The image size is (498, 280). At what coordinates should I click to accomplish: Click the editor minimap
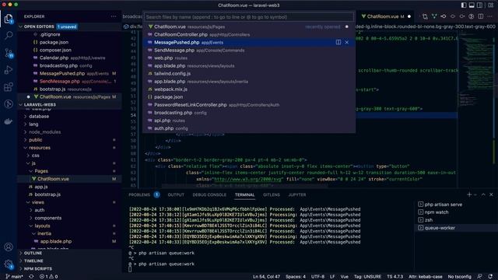point(475,108)
